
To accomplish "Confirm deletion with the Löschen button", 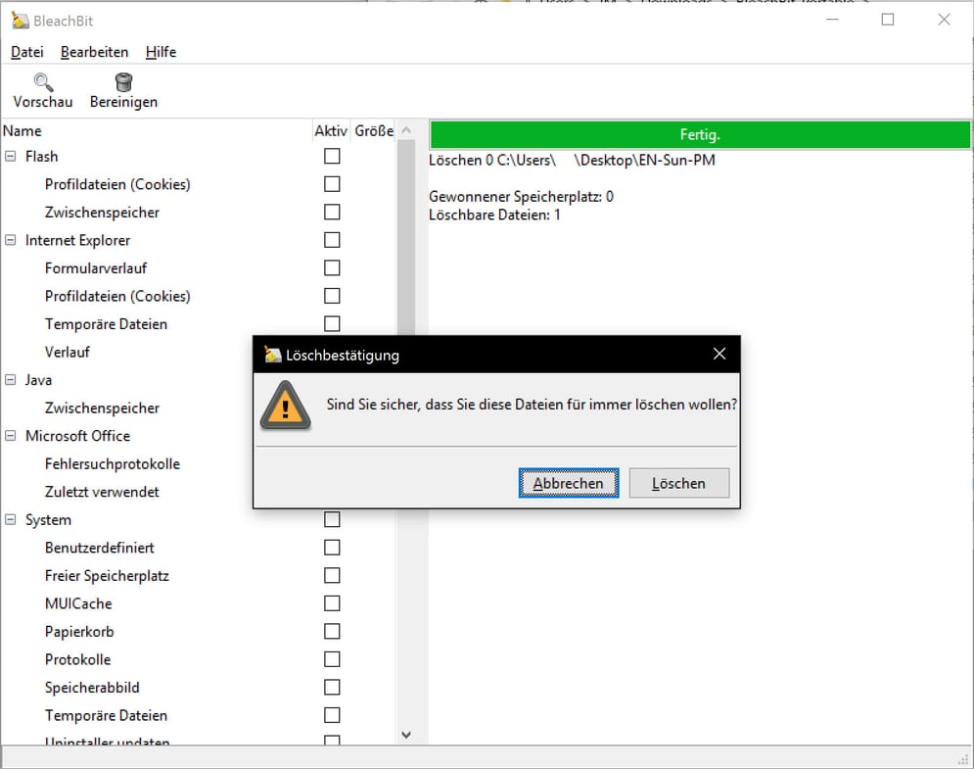I will [x=679, y=483].
